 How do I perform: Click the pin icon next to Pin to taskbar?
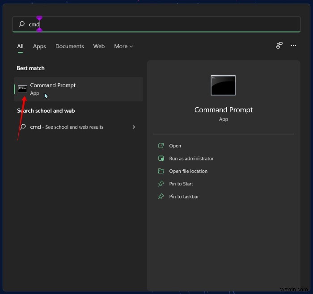click(161, 197)
